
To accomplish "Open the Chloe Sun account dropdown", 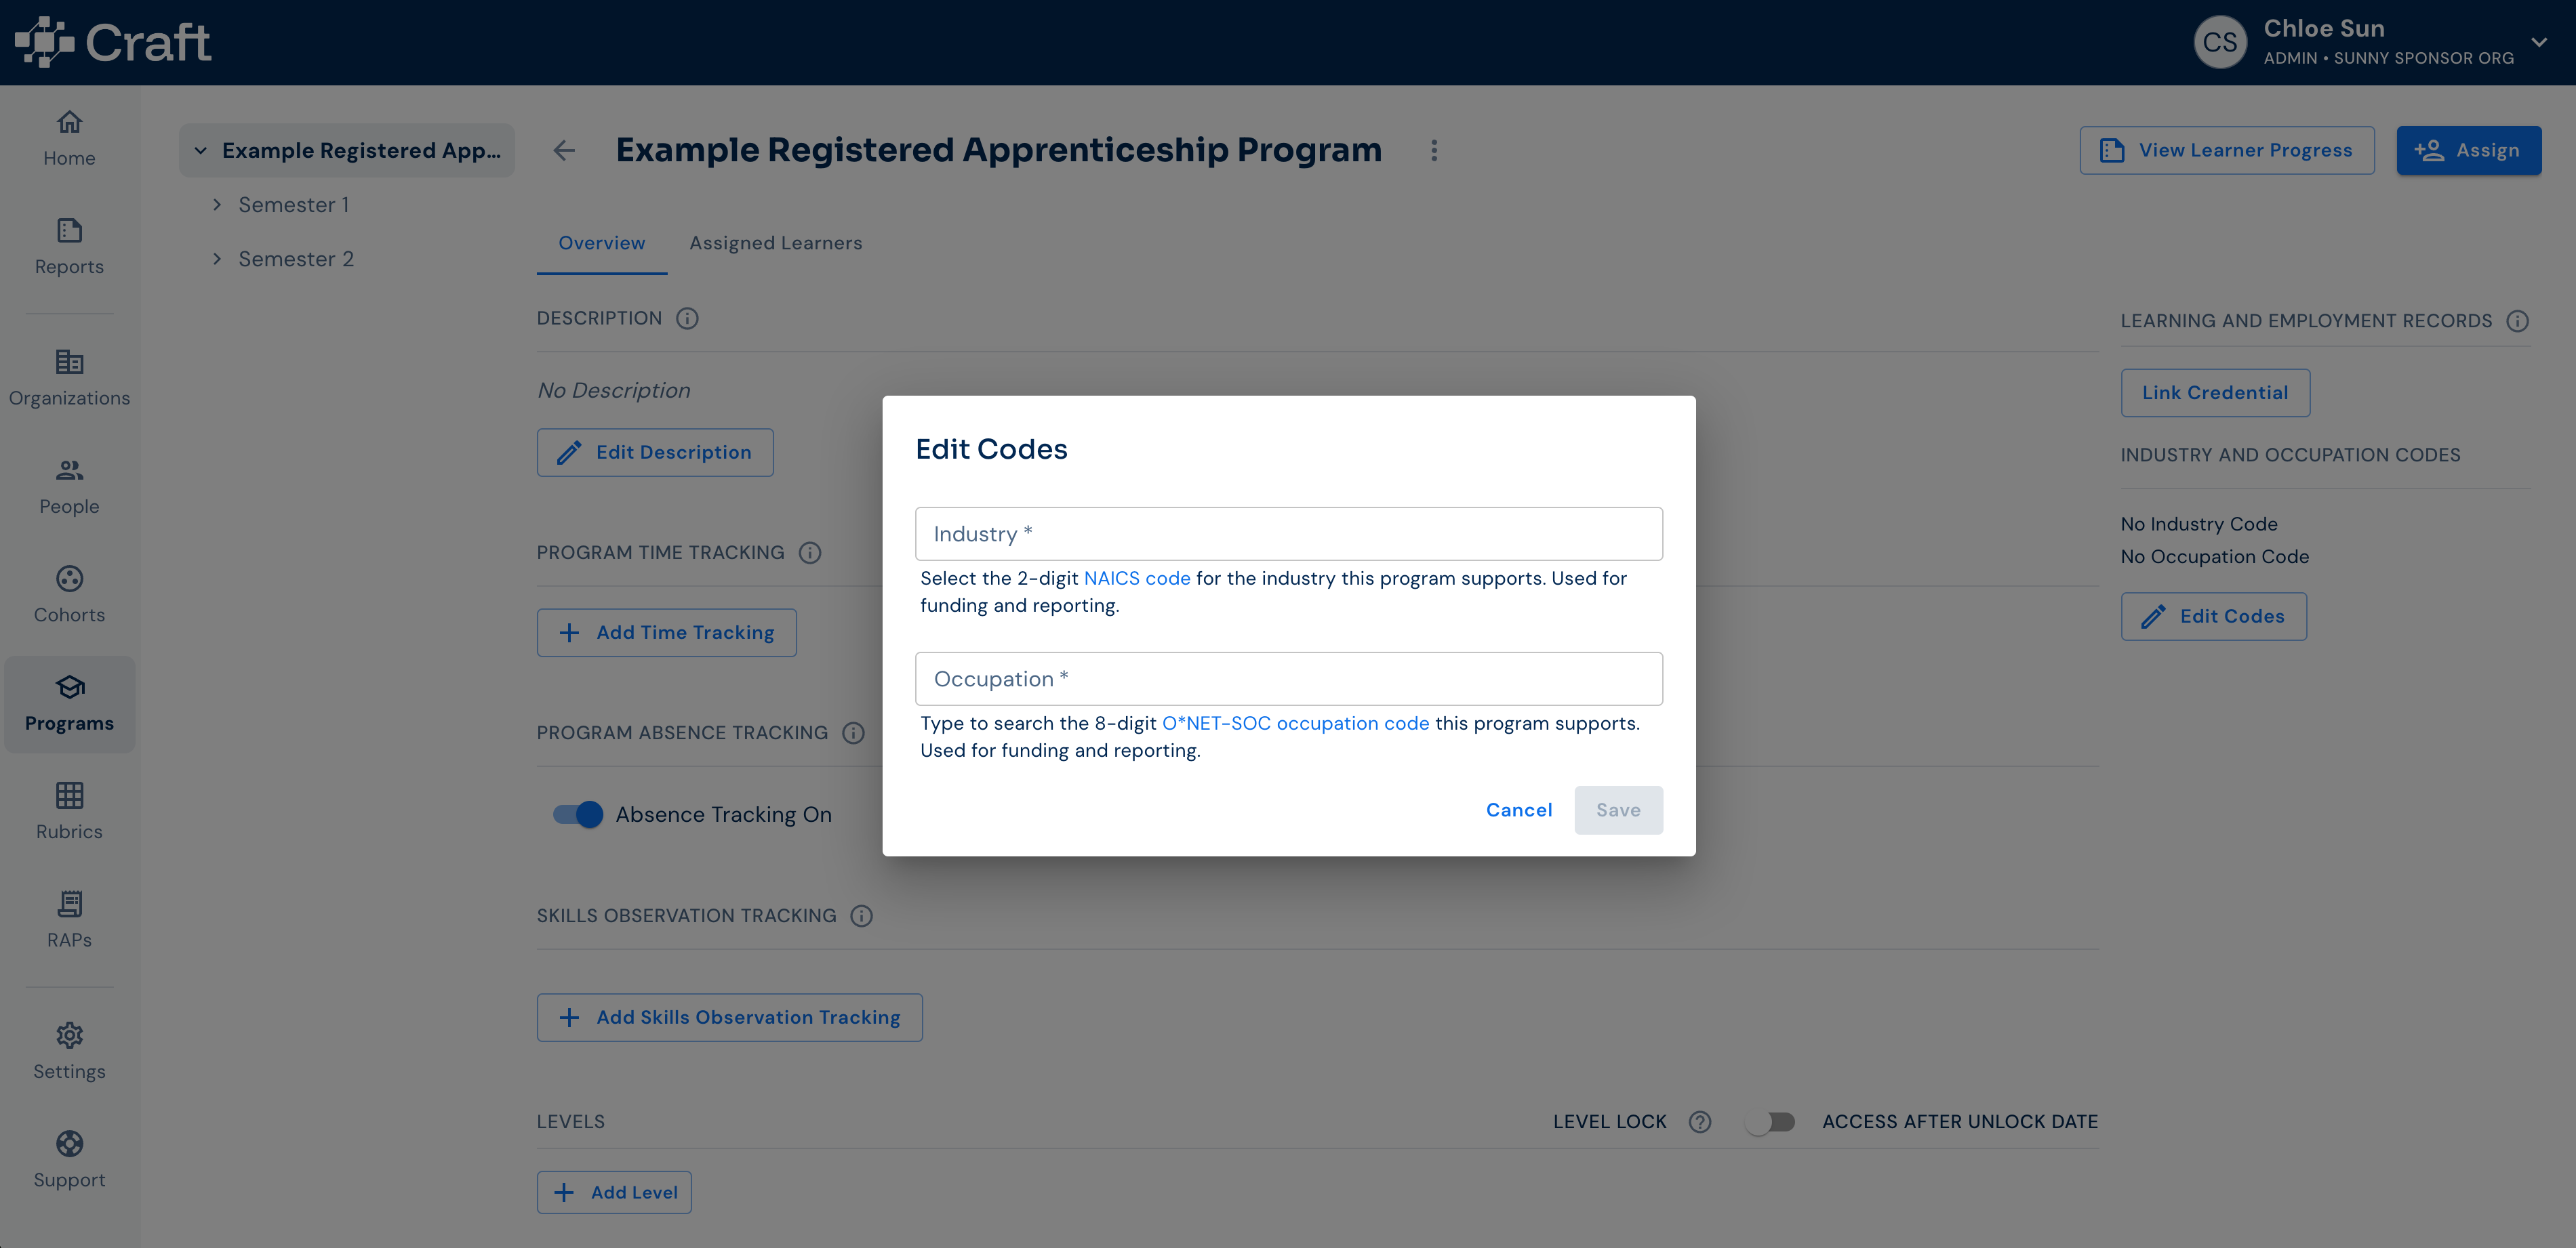I will coord(2538,42).
